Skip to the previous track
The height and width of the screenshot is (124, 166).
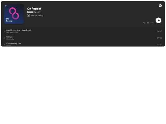click(144, 23)
